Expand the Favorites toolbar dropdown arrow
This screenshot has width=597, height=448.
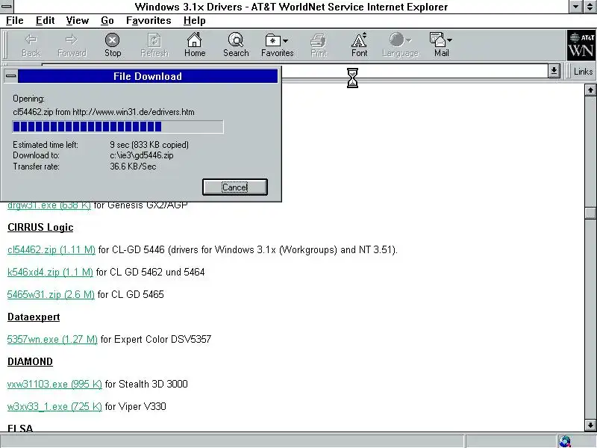pos(286,40)
